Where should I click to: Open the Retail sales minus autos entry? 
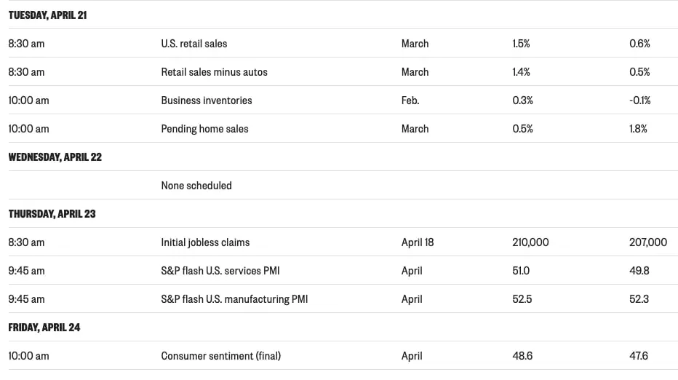pyautogui.click(x=214, y=72)
